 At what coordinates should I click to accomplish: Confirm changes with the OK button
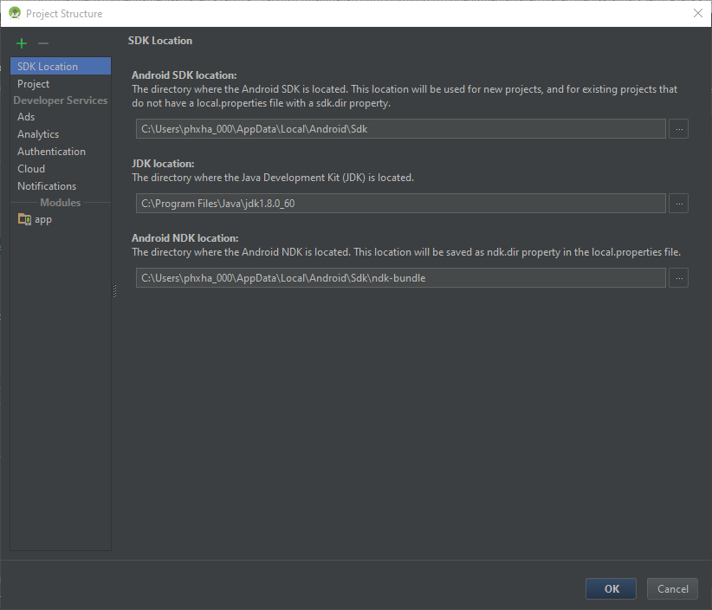[611, 589]
